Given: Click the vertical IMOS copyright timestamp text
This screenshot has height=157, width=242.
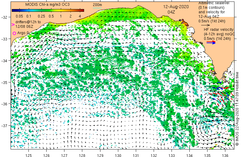Looking at the screenshot, I should (237, 109).
